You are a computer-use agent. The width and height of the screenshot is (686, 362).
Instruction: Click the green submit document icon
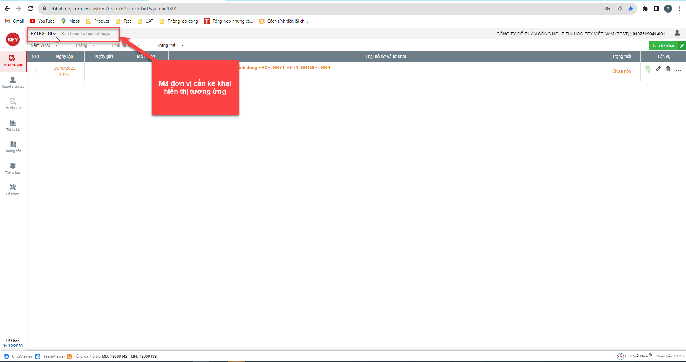coord(648,69)
